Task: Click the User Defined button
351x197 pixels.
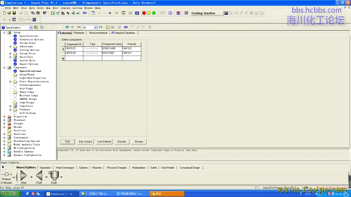Action: point(104,141)
